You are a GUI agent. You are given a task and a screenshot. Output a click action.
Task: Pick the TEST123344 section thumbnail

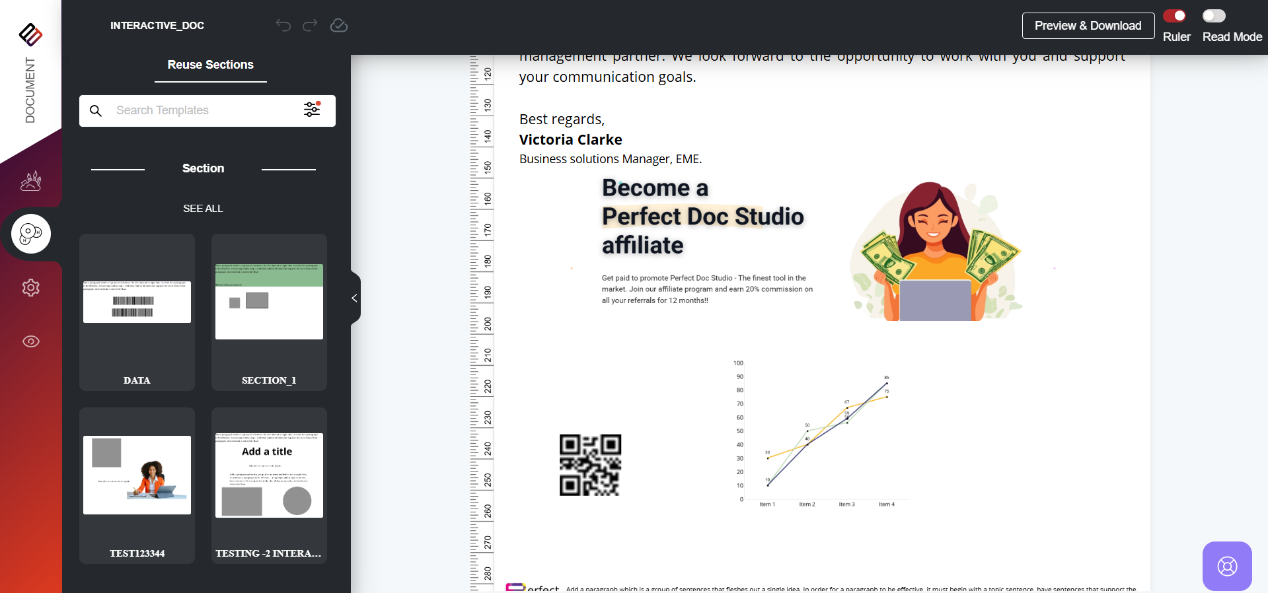(137, 485)
